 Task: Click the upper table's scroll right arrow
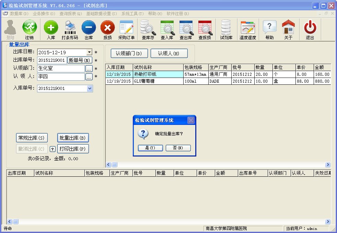pos(327,165)
